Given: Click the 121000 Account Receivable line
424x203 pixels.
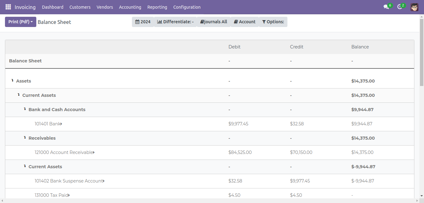Looking at the screenshot, I should 64,152.
